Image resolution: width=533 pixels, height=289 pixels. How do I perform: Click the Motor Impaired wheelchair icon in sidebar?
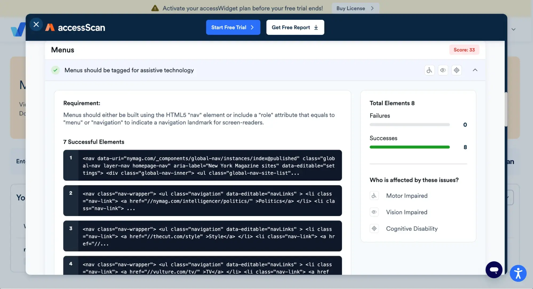coord(374,196)
